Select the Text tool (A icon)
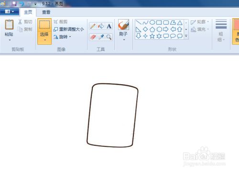The width and height of the screenshot is (239, 172). 109,26
